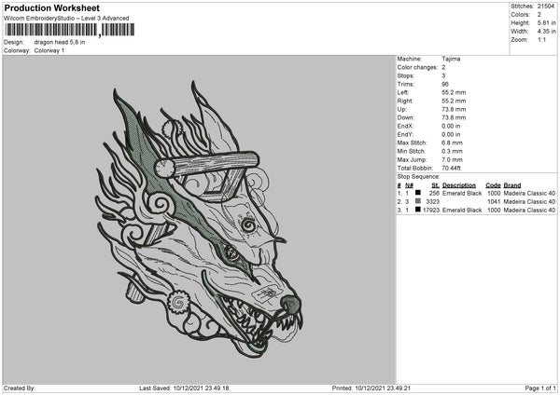Click the 'Description' column header
This screenshot has width=560, height=395.
(x=459, y=185)
